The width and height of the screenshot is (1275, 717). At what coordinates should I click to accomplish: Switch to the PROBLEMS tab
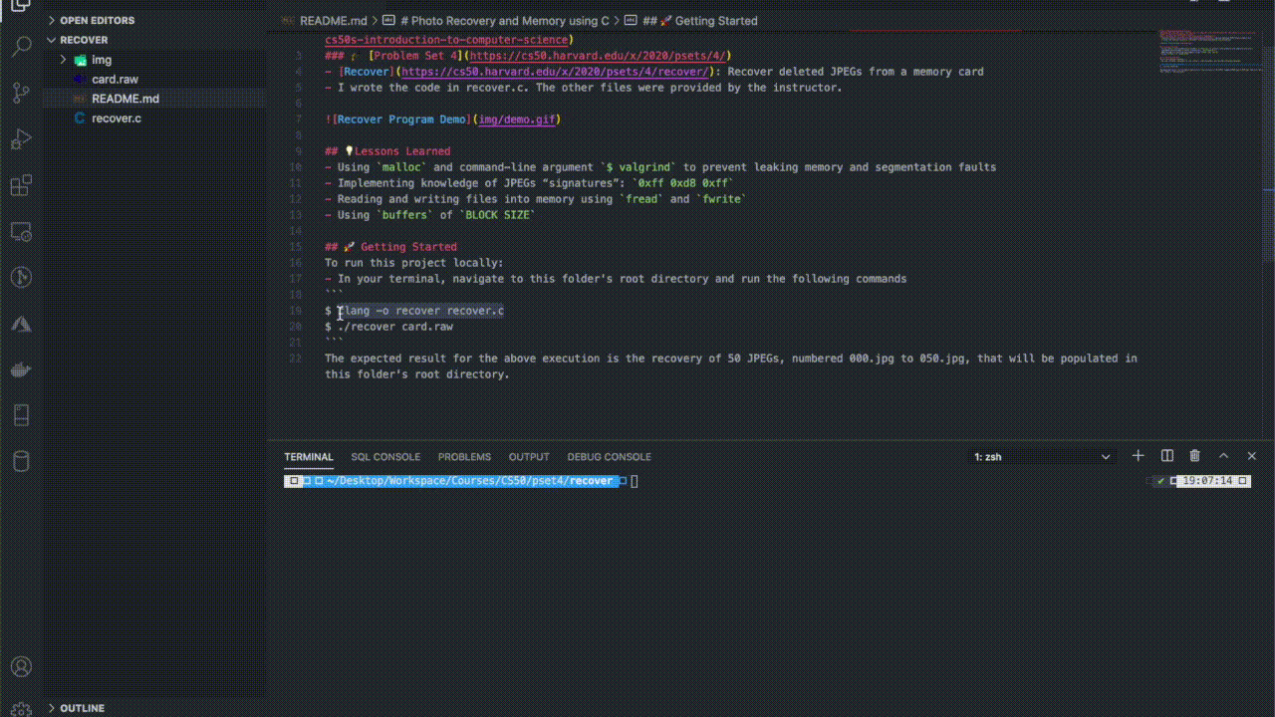(464, 457)
